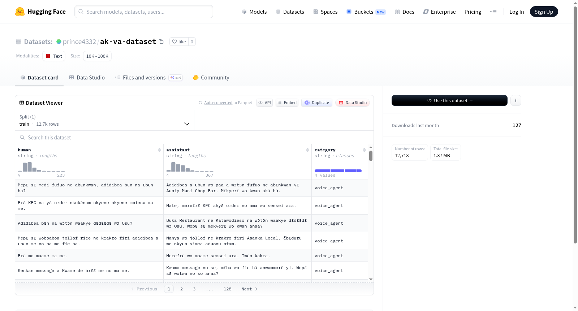The width and height of the screenshot is (578, 311).
Task: Select cell 'Mate, merefrɛ KFC ahyɛ order'
Action: [x=237, y=206]
